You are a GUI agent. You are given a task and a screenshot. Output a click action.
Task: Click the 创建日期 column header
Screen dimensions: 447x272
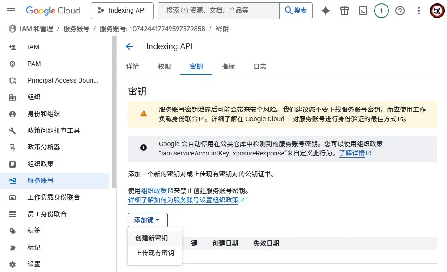pyautogui.click(x=225, y=243)
